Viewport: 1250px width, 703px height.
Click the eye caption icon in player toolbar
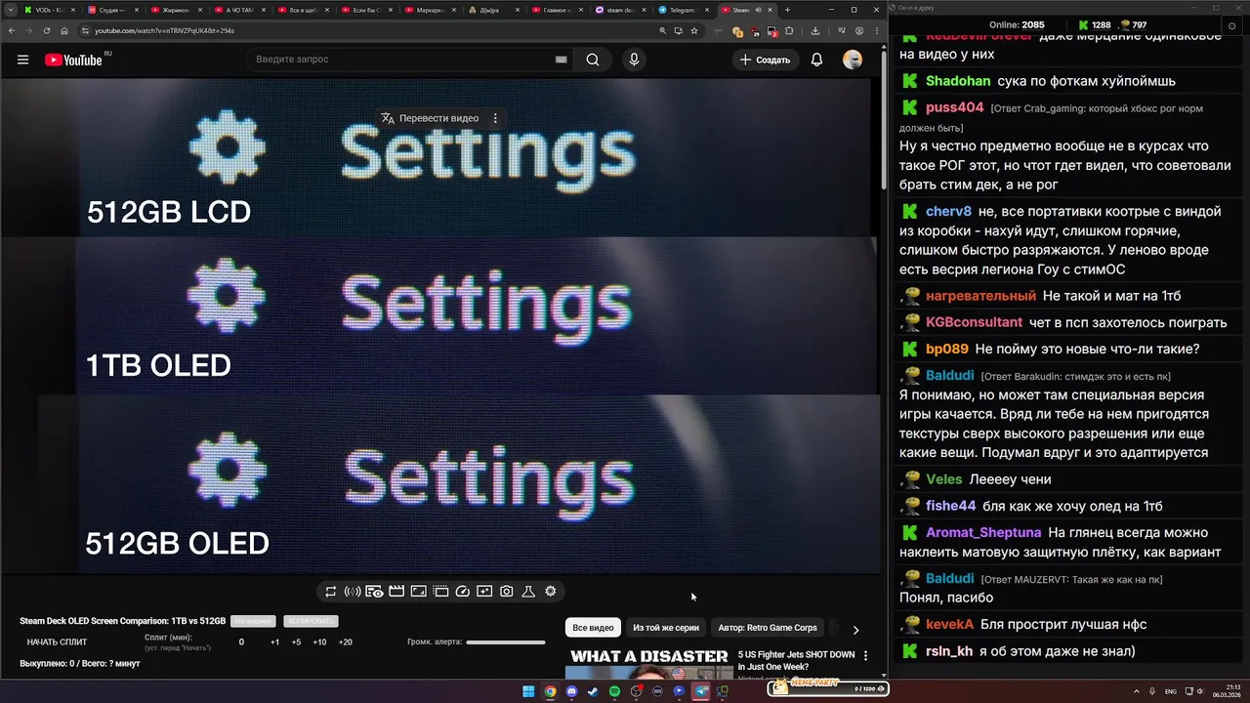(x=374, y=592)
